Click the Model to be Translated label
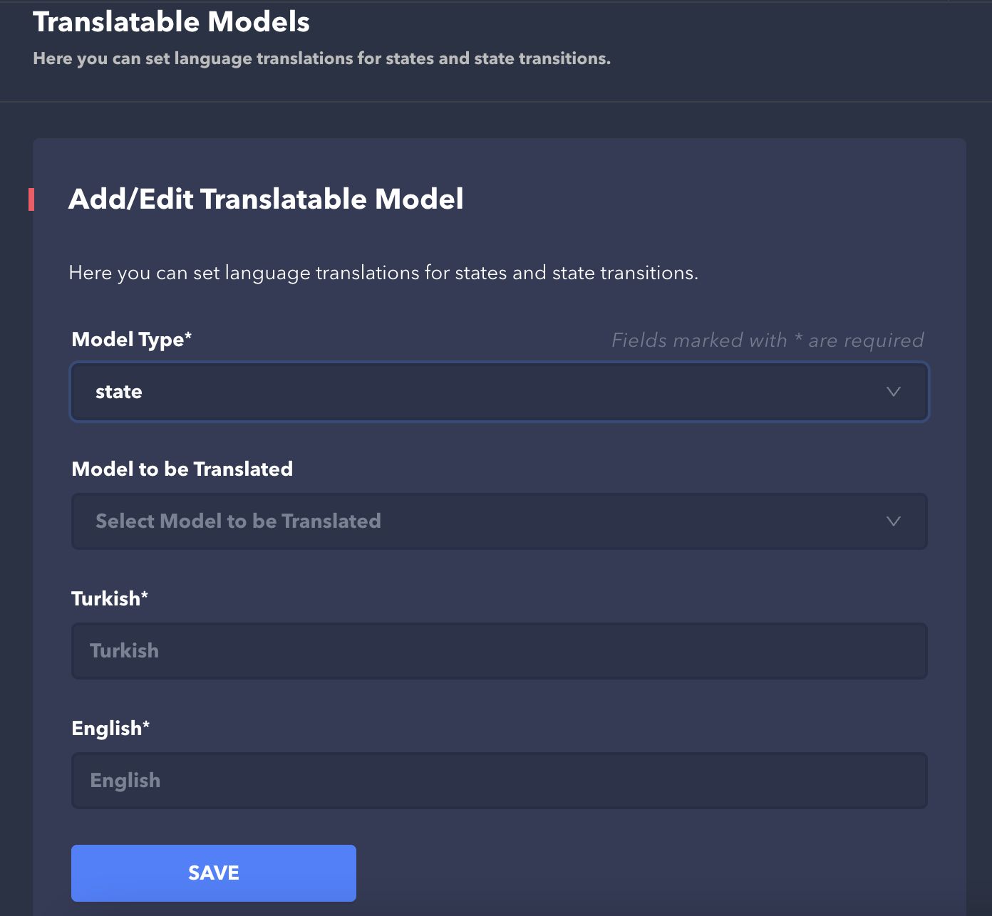 pos(182,469)
